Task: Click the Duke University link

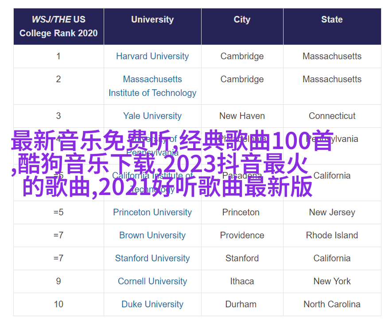Action: pos(152,304)
